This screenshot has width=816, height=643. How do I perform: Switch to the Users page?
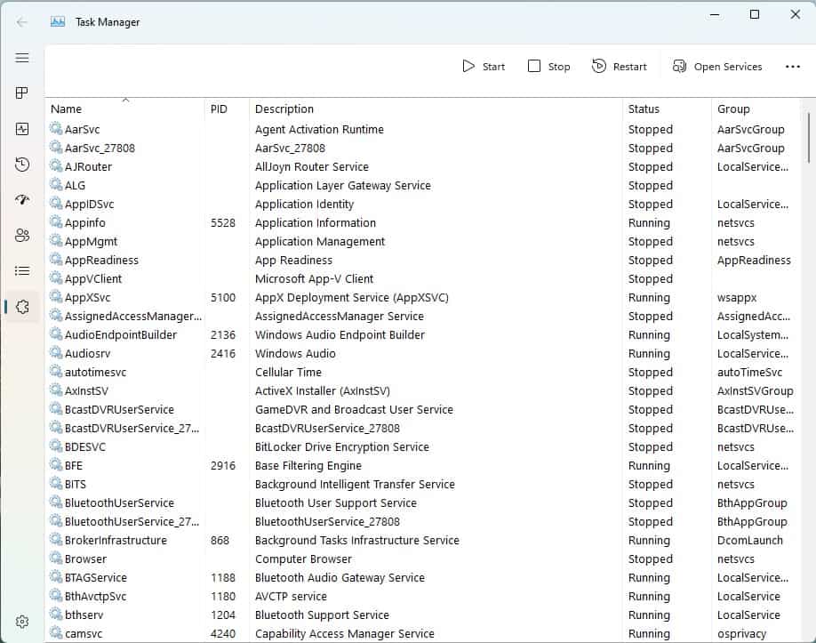point(22,236)
